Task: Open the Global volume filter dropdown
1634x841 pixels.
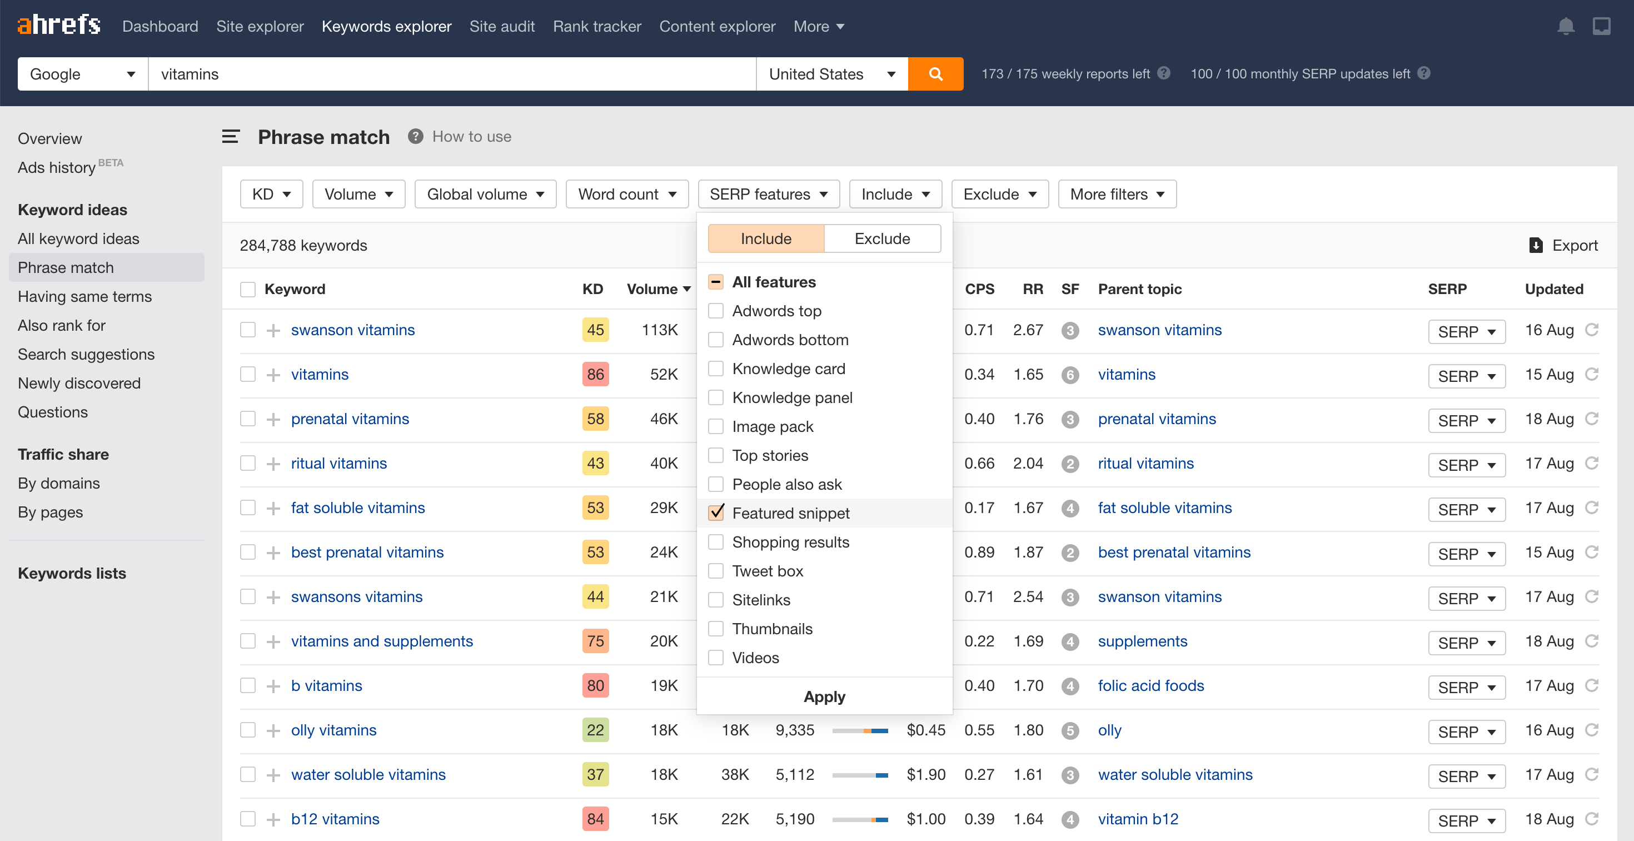Action: 485,194
